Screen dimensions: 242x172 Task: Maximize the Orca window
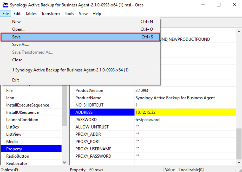tap(219, 5)
